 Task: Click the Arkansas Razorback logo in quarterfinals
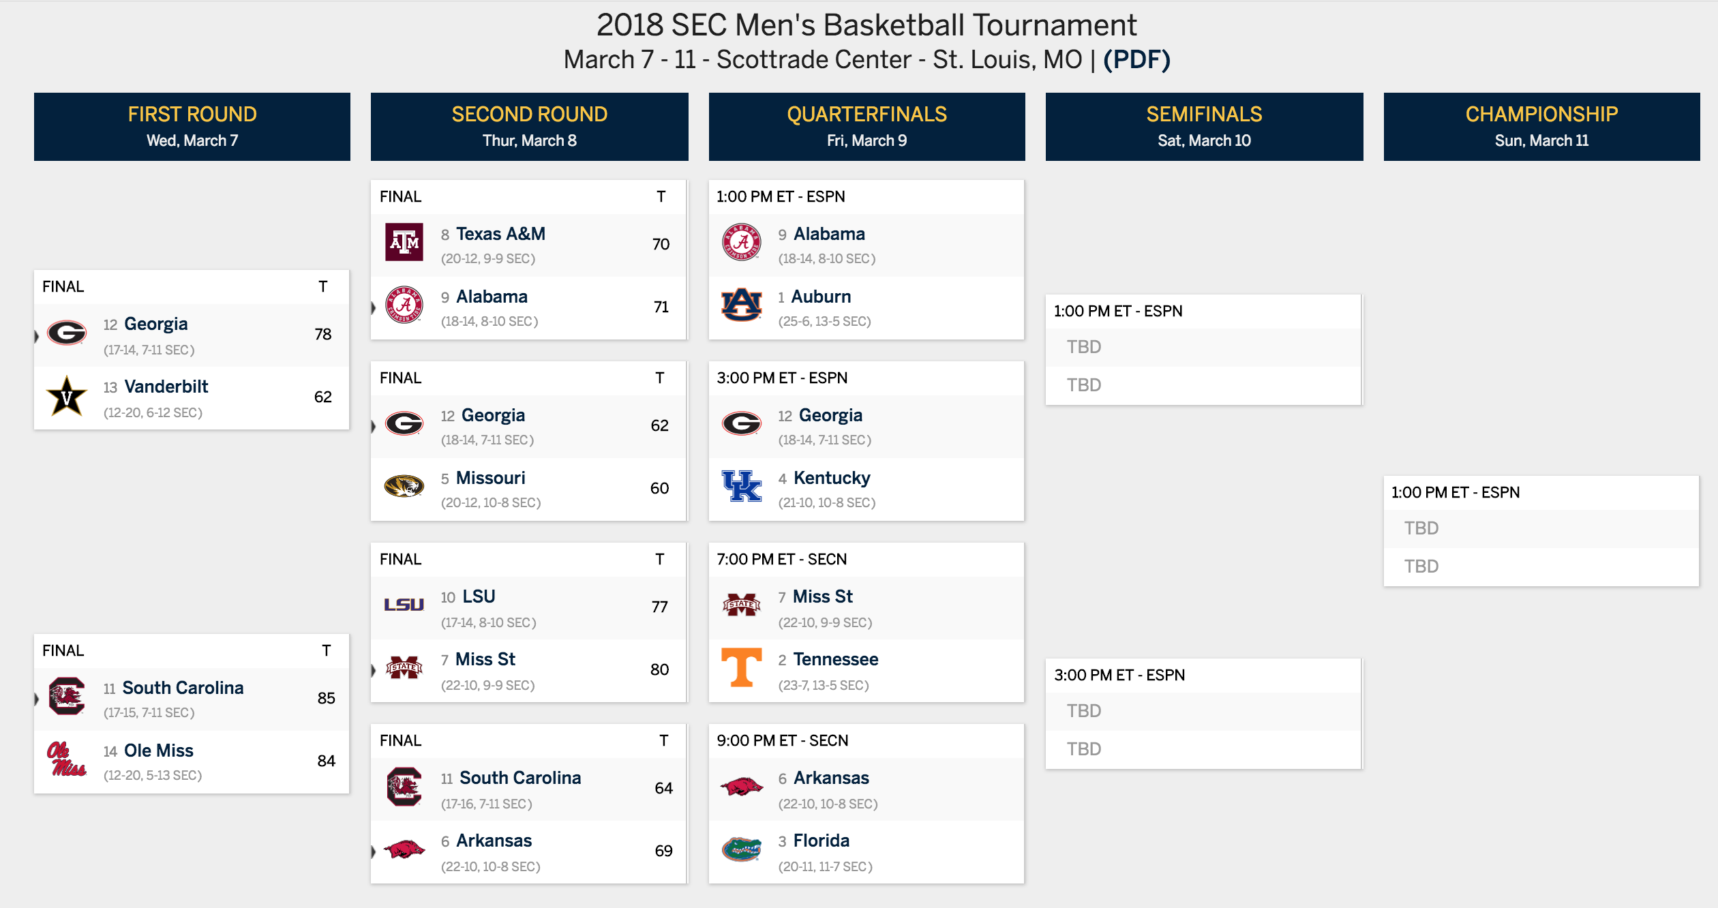pyautogui.click(x=742, y=786)
